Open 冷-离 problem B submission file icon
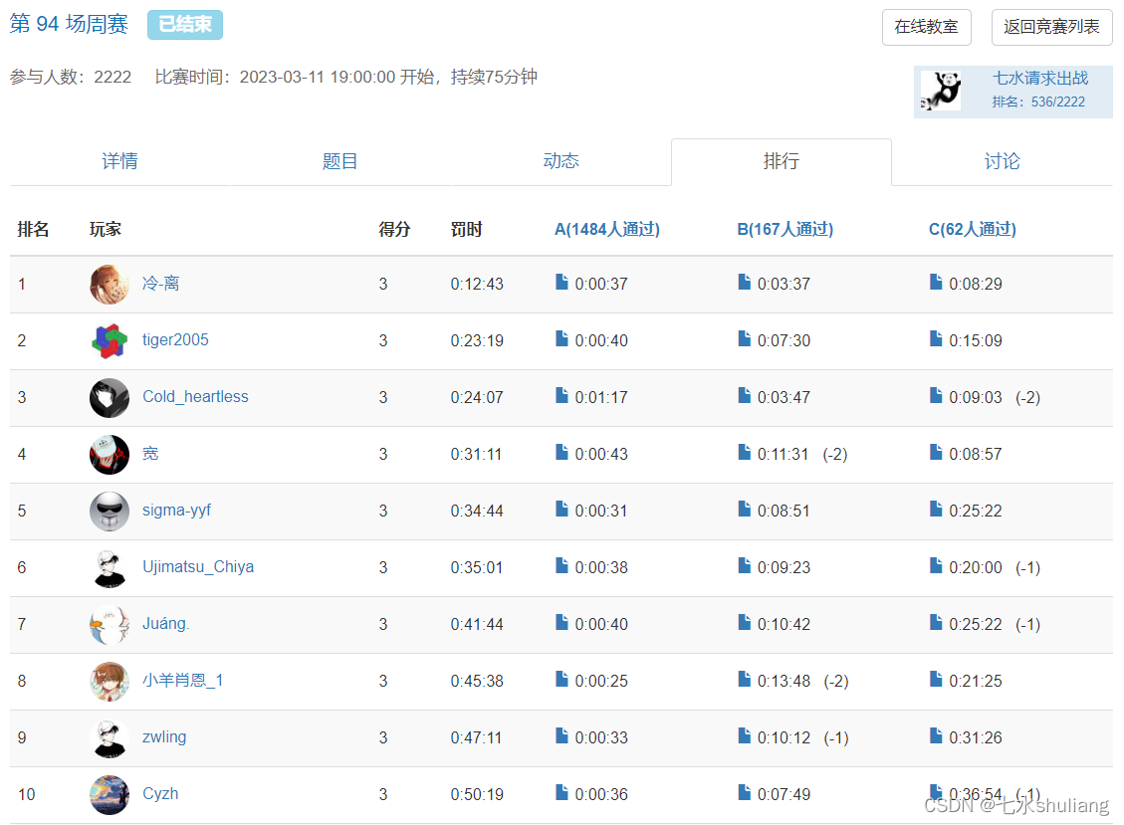This screenshot has width=1124, height=825. [744, 282]
